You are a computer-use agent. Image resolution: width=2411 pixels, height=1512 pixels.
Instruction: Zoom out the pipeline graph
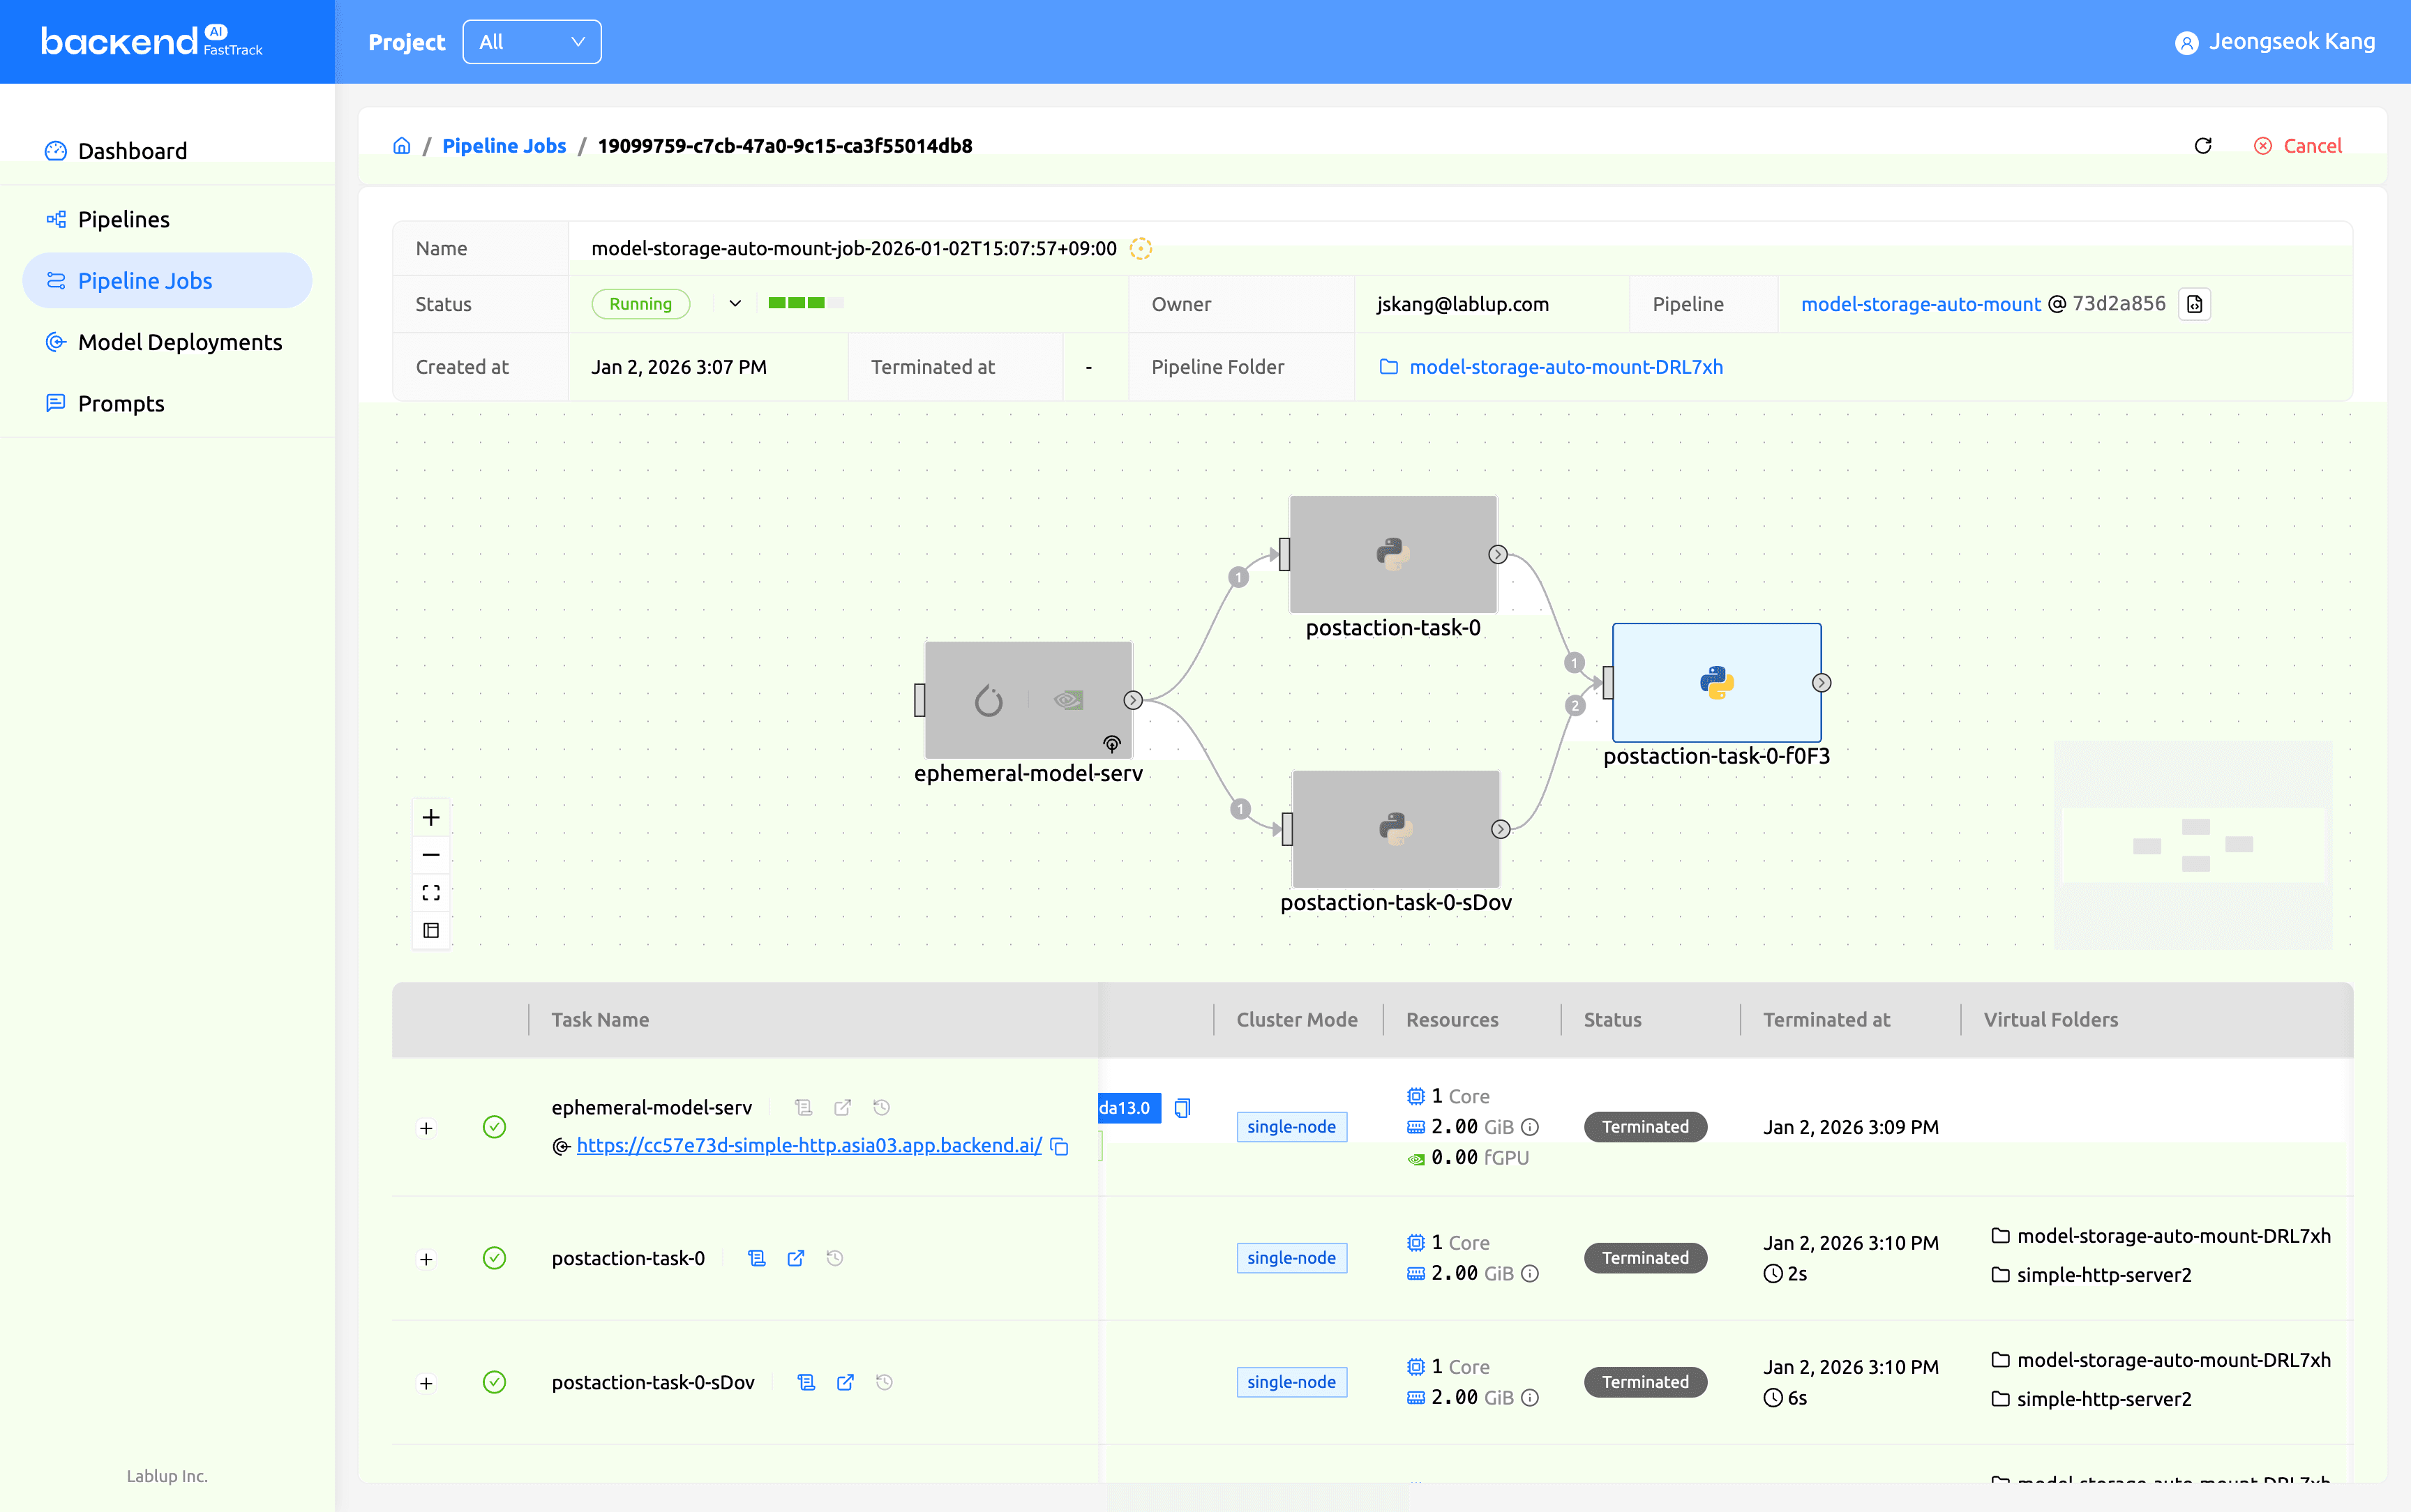tap(431, 855)
